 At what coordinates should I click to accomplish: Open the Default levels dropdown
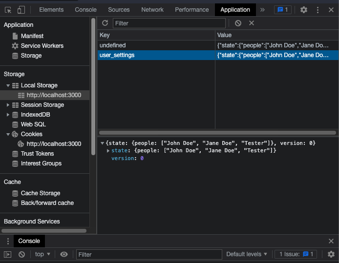(247, 254)
